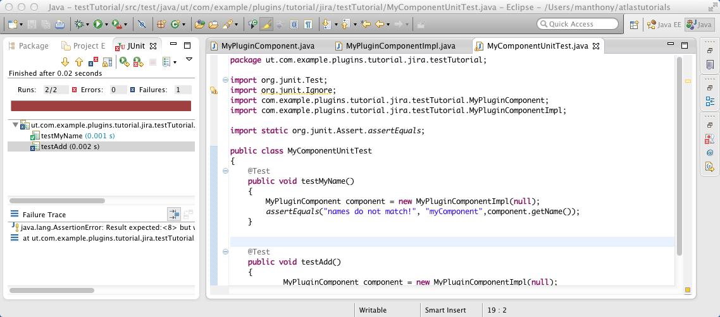The width and height of the screenshot is (720, 317).
Task: Click the green Run button in toolbar
Action: (x=98, y=25)
